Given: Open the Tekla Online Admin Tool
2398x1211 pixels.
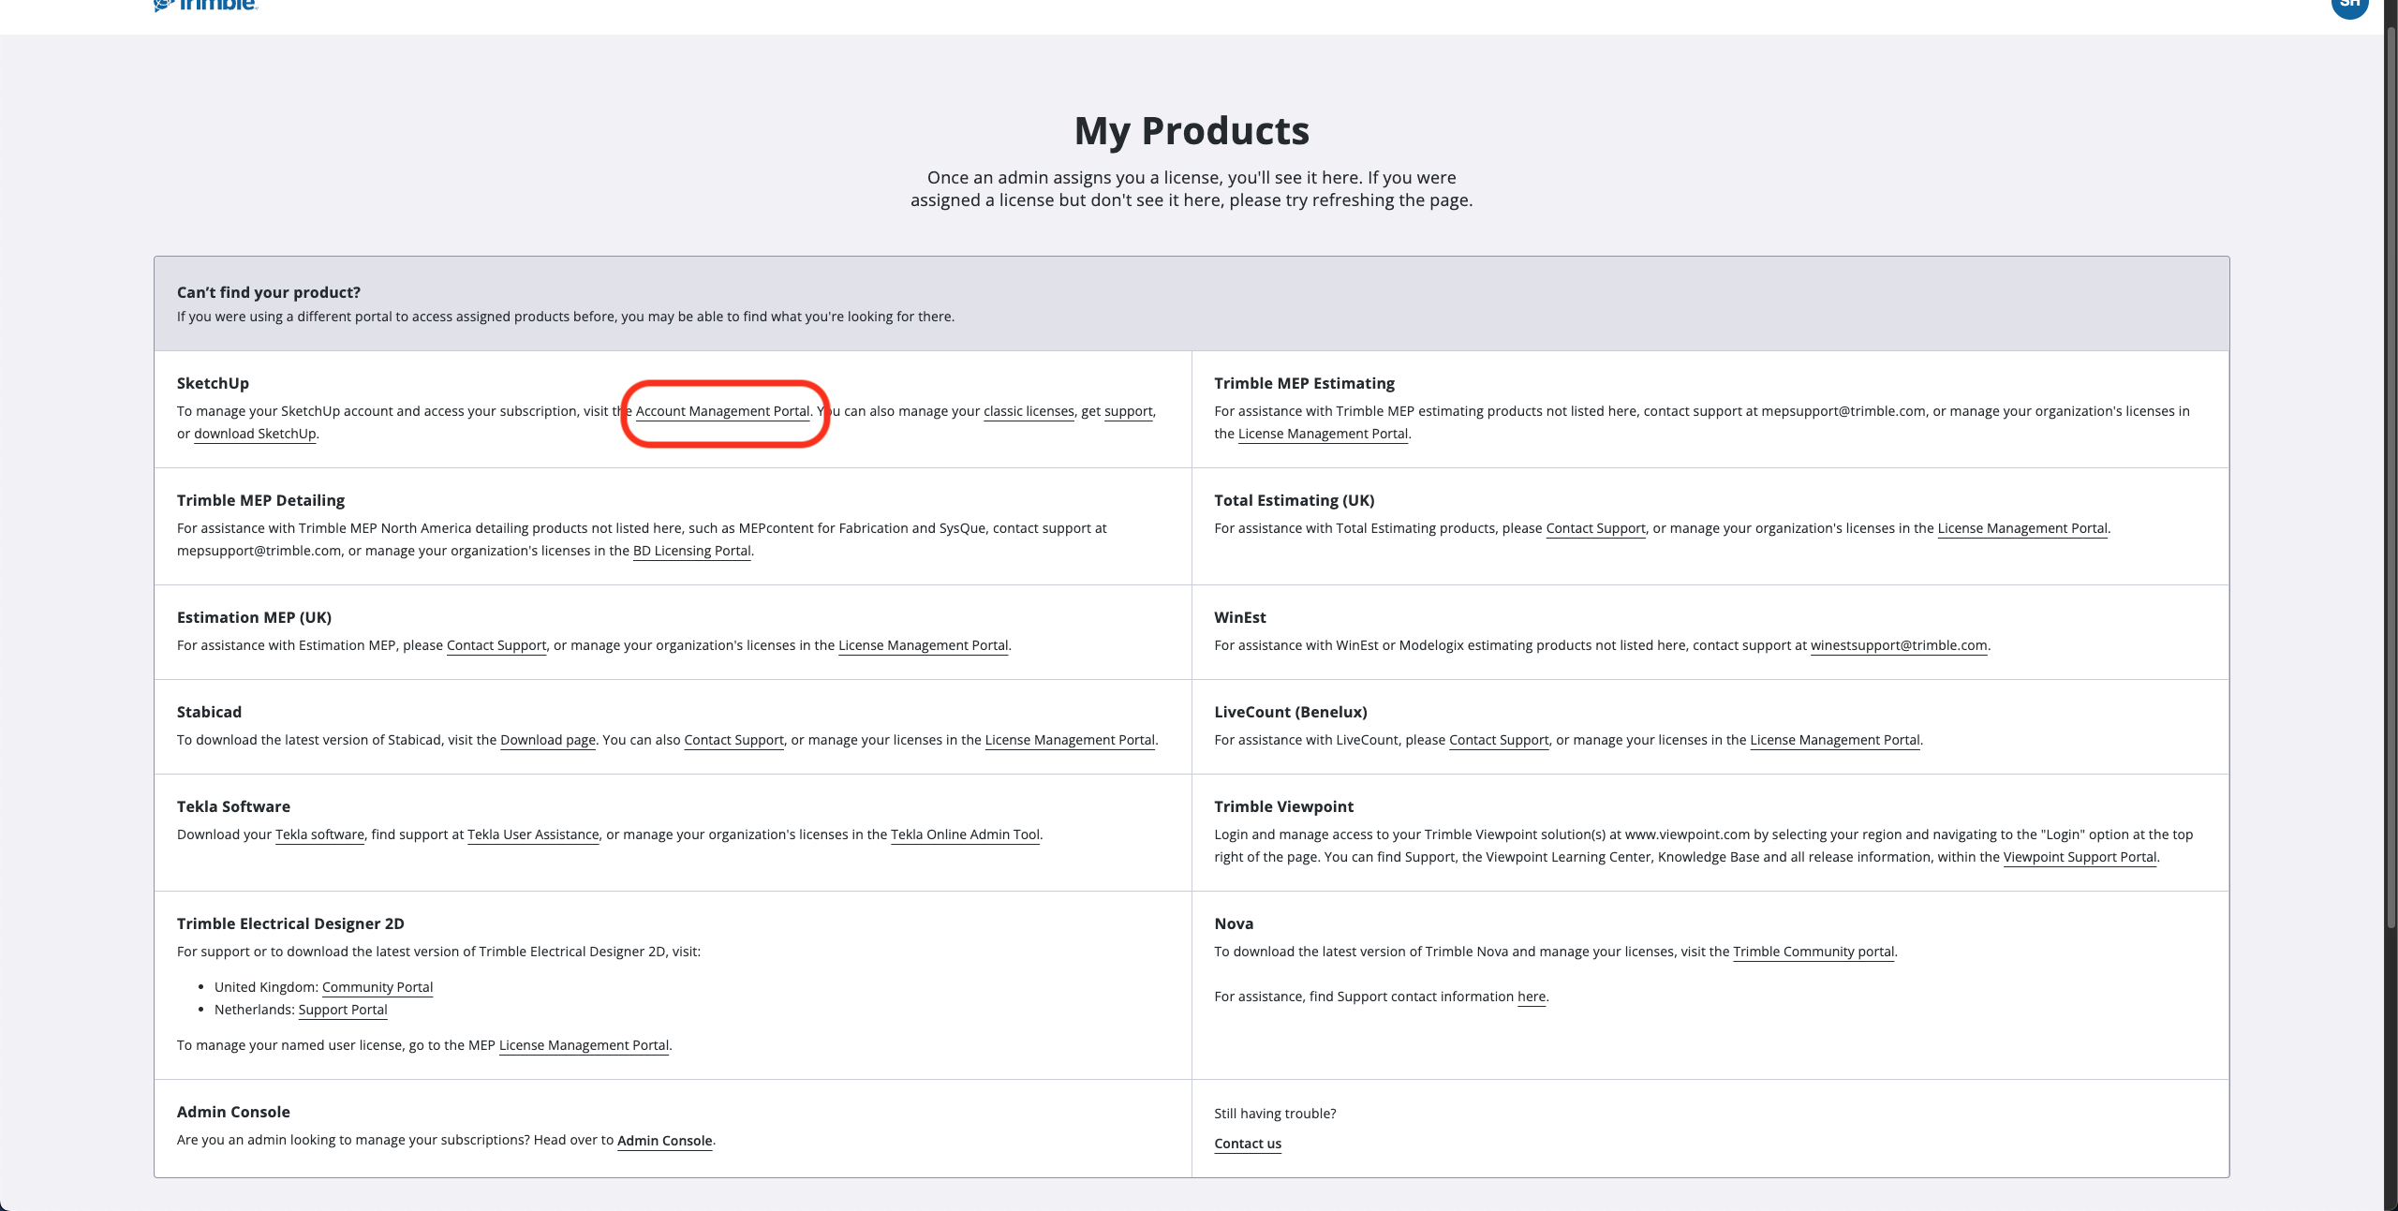Looking at the screenshot, I should point(965,834).
